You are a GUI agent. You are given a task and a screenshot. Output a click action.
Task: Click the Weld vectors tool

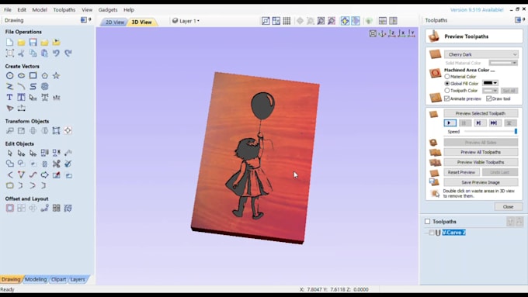pos(10,164)
